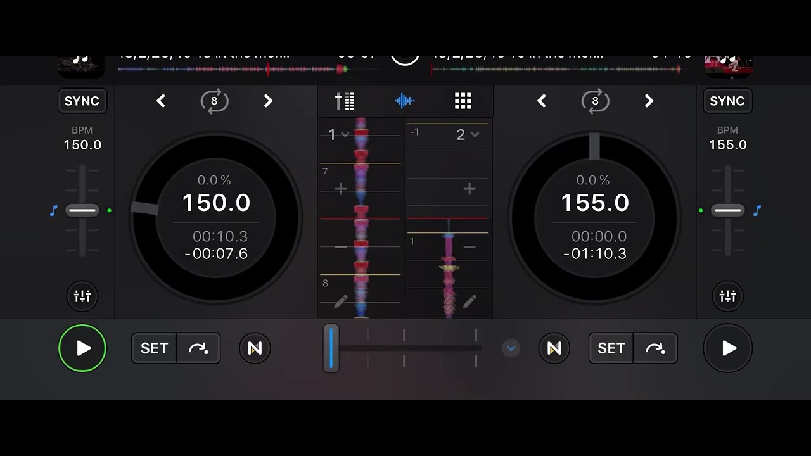Click right deck elapsed time 00:00.0
Screen dimensions: 811x456
pos(599,236)
